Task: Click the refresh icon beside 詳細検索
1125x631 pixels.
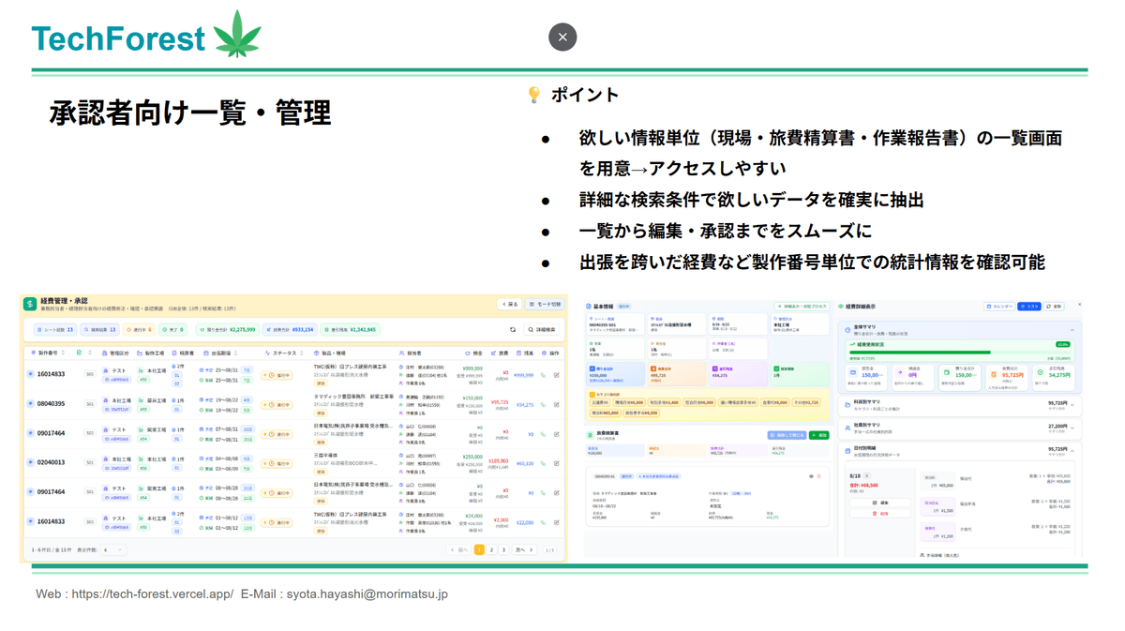Action: point(511,327)
